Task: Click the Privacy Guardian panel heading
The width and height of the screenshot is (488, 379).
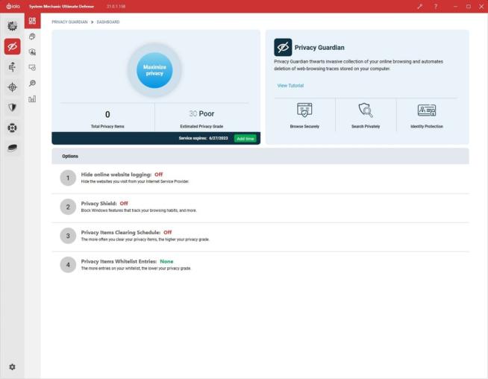Action: 319,48
